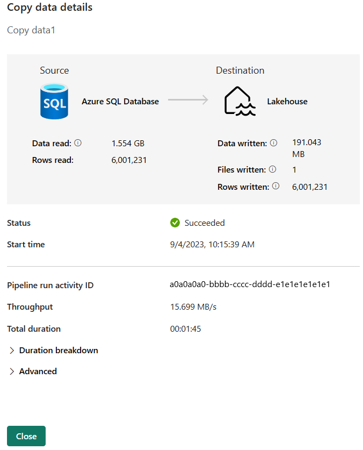Image resolution: width=363 pixels, height=450 pixels.
Task: Click the Lakehouse label
Action: (x=287, y=101)
